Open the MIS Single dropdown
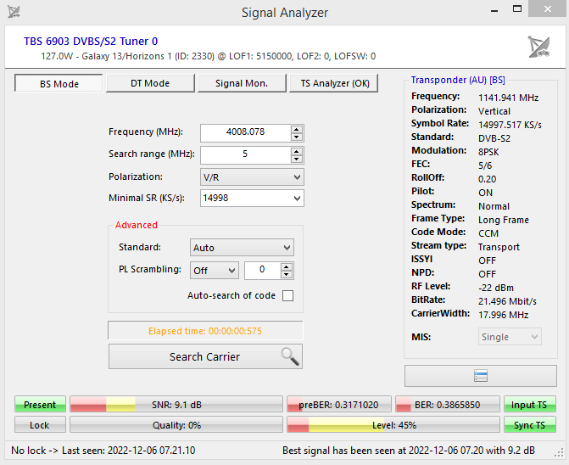This screenshot has width=569, height=465. click(510, 337)
